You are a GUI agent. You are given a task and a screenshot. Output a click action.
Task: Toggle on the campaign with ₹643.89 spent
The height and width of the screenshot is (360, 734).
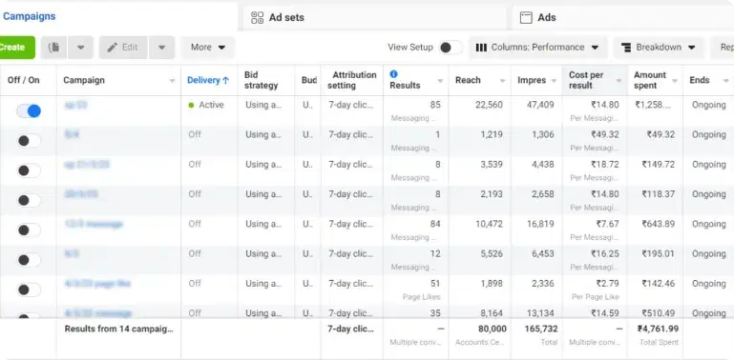tap(29, 230)
